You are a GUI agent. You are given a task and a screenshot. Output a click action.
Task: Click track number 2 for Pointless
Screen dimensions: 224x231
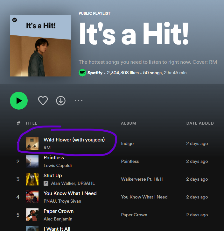coord(18,161)
